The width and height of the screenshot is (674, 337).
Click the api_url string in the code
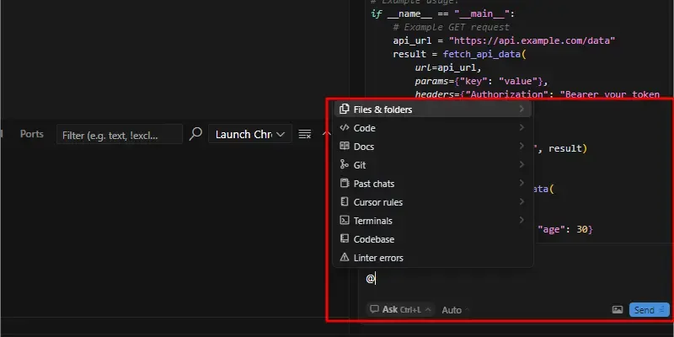pos(532,40)
